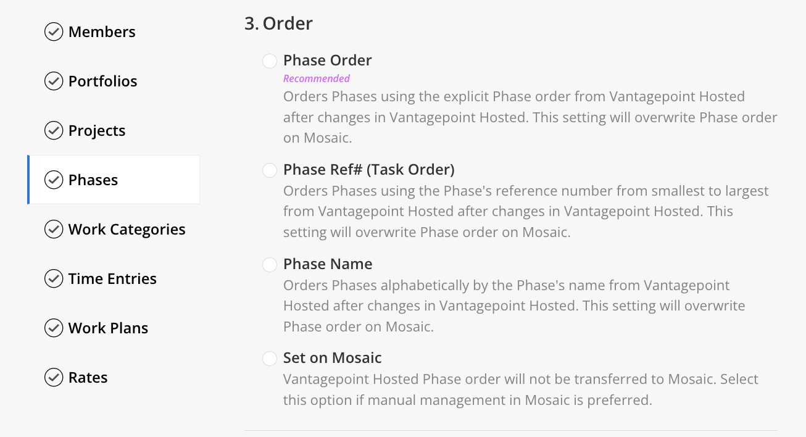806x437 pixels.
Task: Click the Set on Mosaic label text
Action: pyautogui.click(x=332, y=358)
